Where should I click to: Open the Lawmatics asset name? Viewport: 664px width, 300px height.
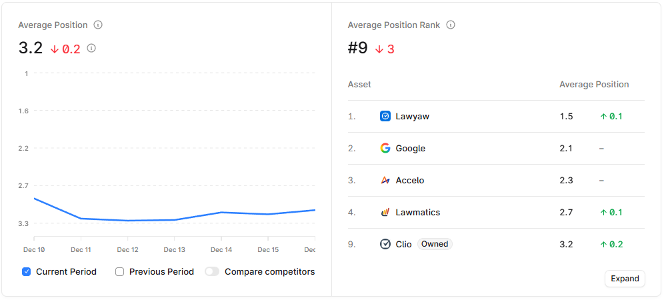click(x=417, y=213)
